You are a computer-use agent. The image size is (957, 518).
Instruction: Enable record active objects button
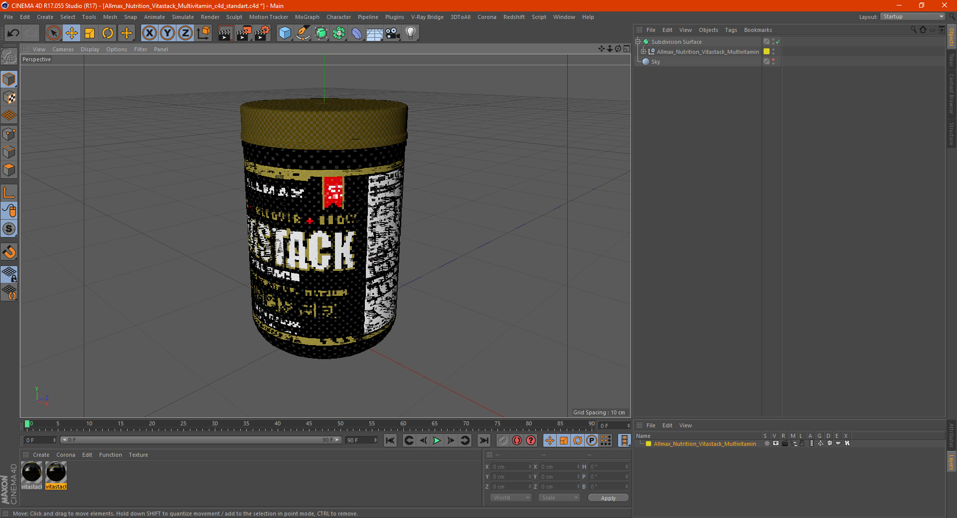coord(502,440)
